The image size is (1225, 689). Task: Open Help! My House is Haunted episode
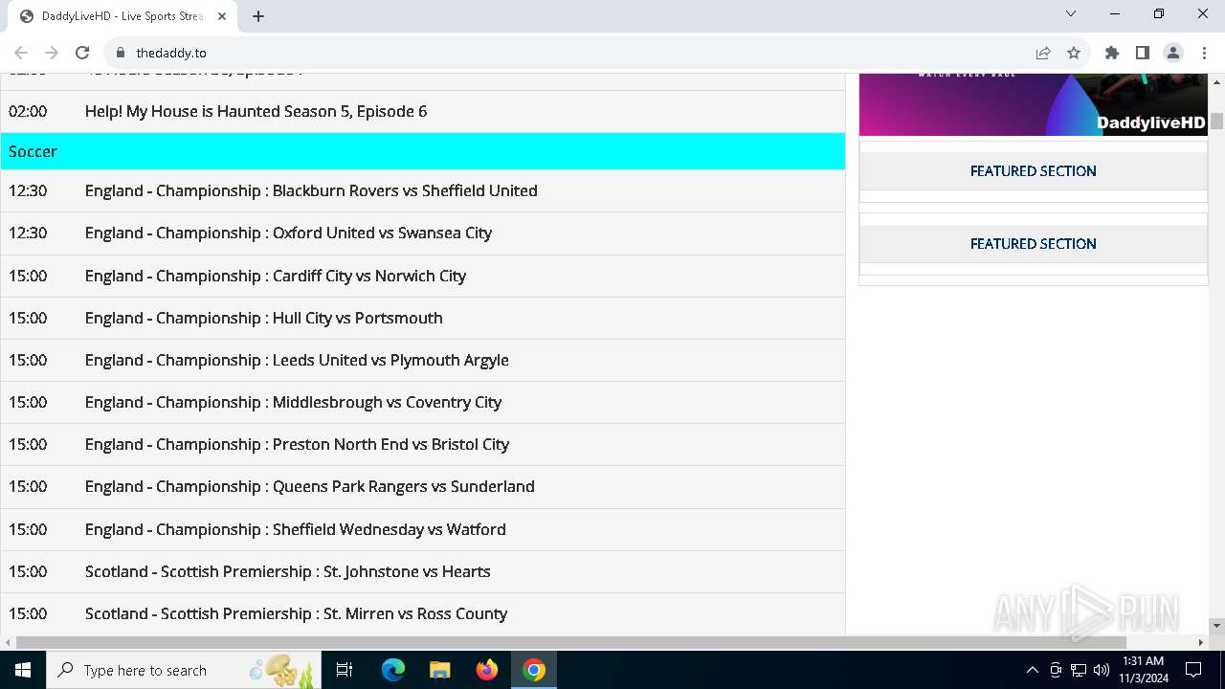pyautogui.click(x=422, y=111)
